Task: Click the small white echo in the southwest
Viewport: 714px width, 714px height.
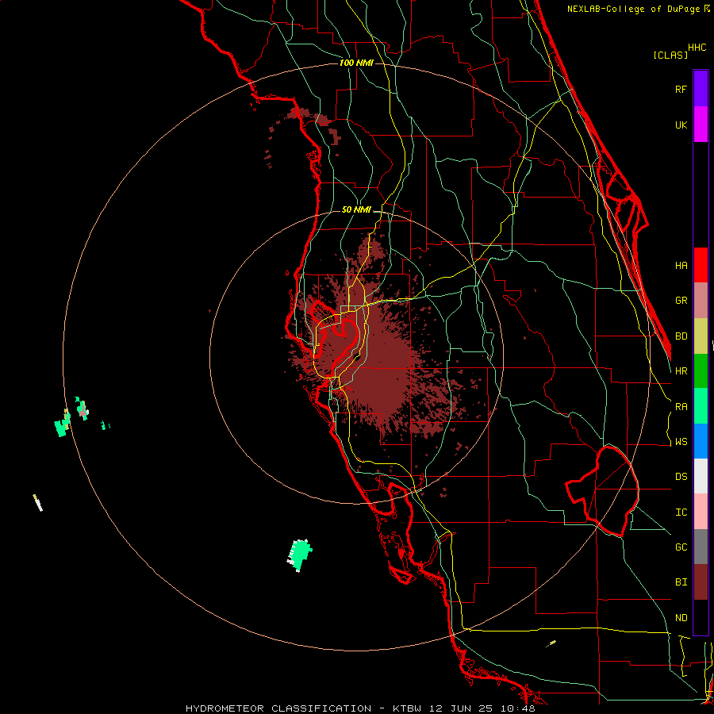Action: 38,503
